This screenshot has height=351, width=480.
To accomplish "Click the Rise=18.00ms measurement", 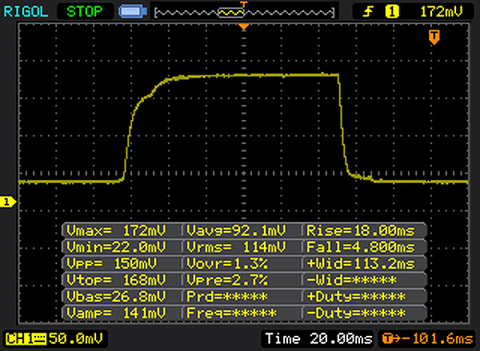I will point(361,230).
